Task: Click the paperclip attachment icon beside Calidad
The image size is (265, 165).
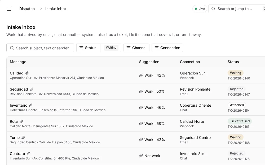Action: pyautogui.click(x=27, y=73)
